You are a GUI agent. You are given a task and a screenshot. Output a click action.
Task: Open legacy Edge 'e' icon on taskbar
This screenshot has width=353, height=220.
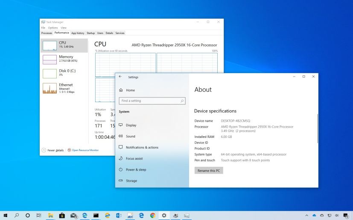coord(141,215)
